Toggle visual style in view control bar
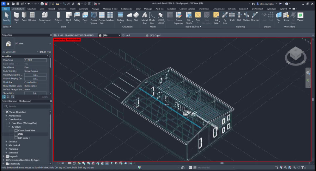The image size is (316, 171). 74,163
